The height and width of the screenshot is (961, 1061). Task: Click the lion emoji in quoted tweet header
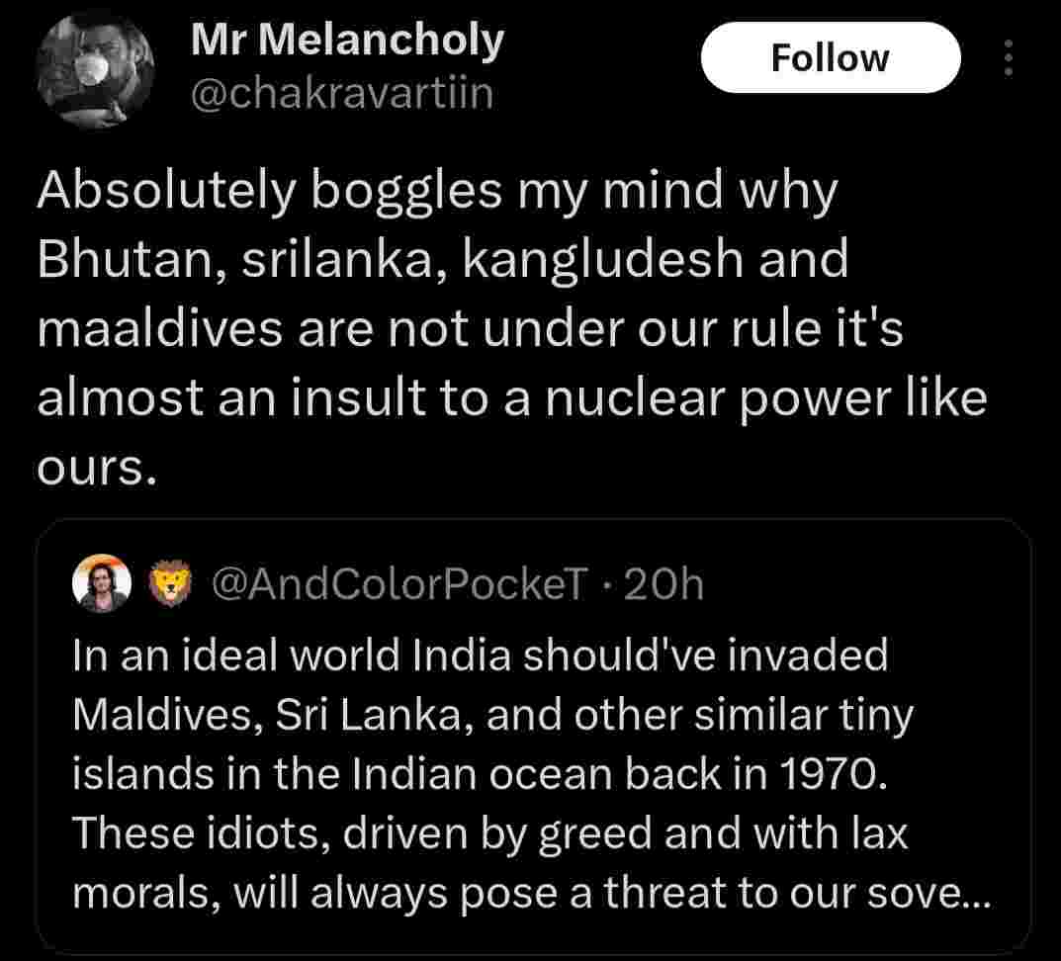tap(169, 585)
